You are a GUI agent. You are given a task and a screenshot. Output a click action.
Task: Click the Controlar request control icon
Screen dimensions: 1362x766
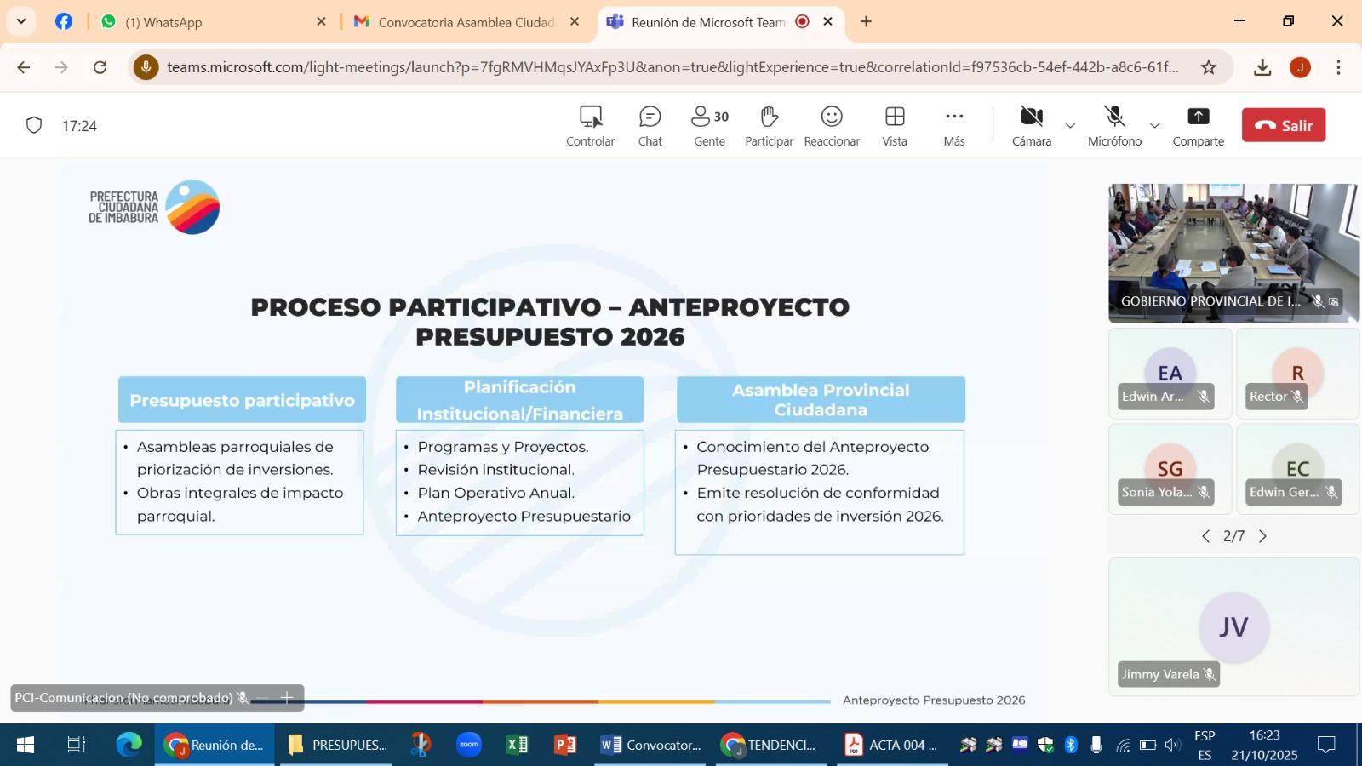coord(590,125)
